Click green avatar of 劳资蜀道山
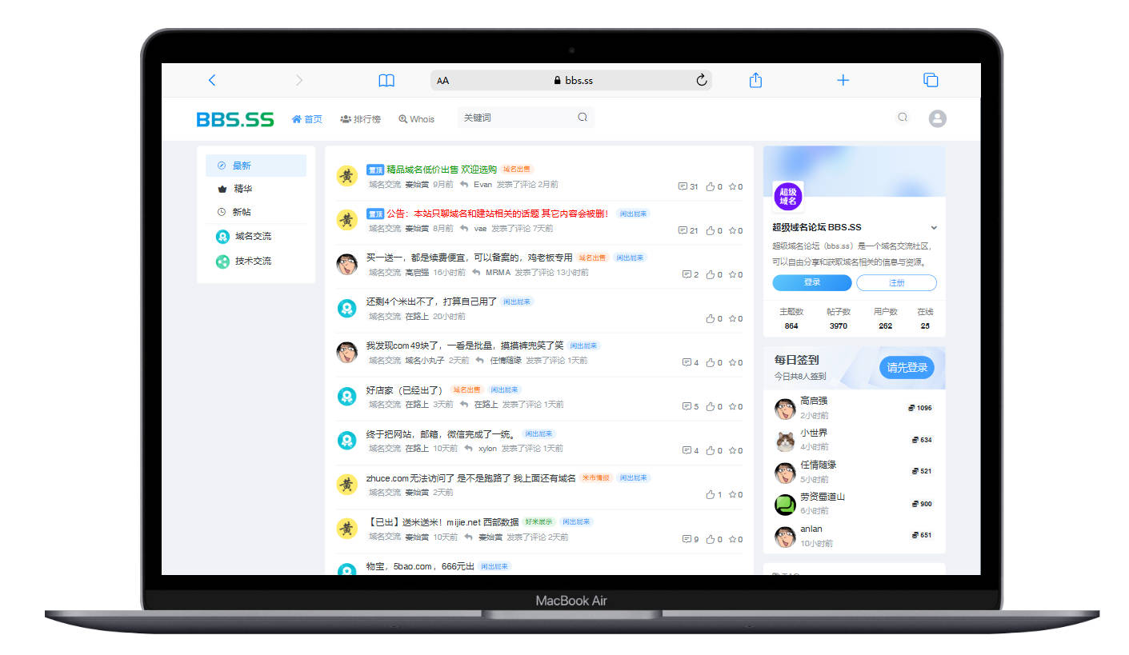1129x655 pixels. [785, 505]
